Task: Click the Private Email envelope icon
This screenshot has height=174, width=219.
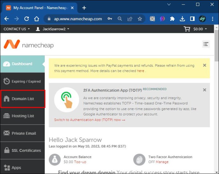Action: coord(6,133)
